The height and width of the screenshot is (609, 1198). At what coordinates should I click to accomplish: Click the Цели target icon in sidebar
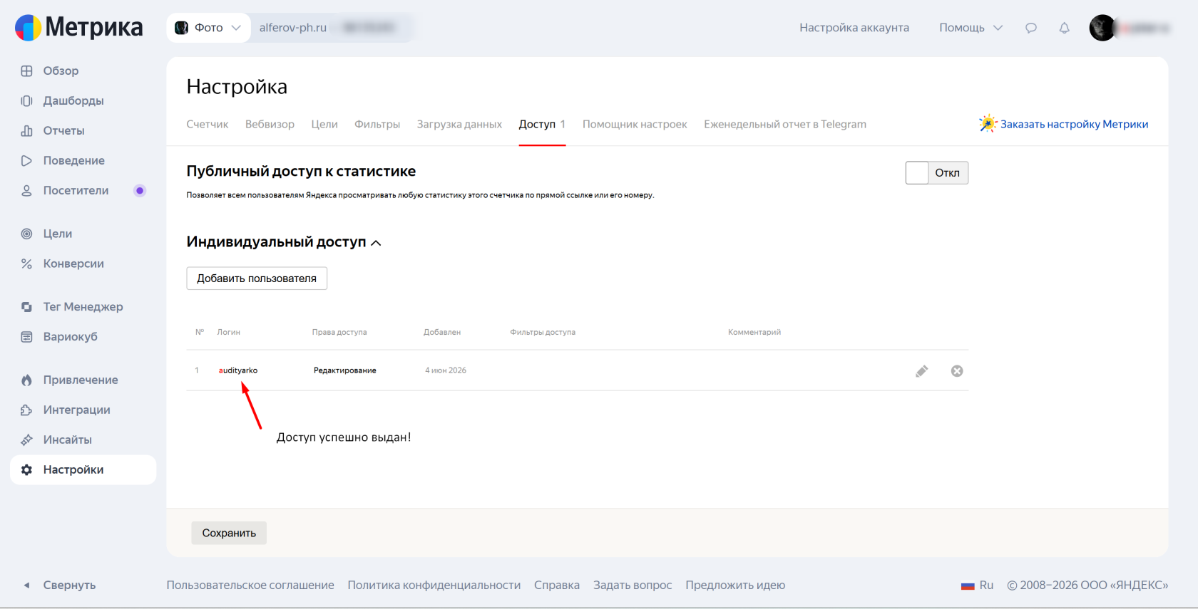tap(26, 234)
